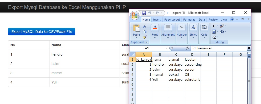Image resolution: width=261 pixels, height=104 pixels.
Task: Select column D header
Action: pyautogui.click(x=192, y=54)
